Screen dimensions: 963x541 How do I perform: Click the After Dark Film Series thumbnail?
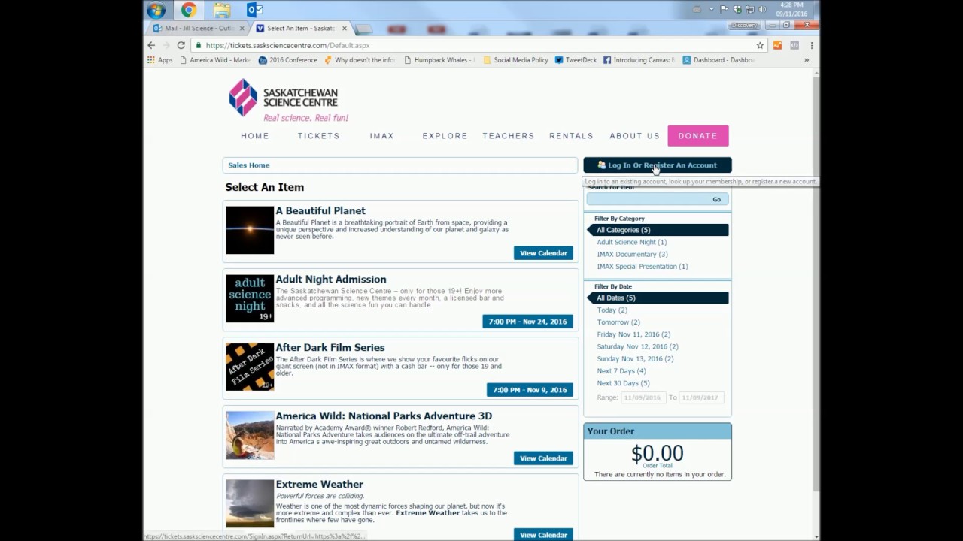[250, 367]
